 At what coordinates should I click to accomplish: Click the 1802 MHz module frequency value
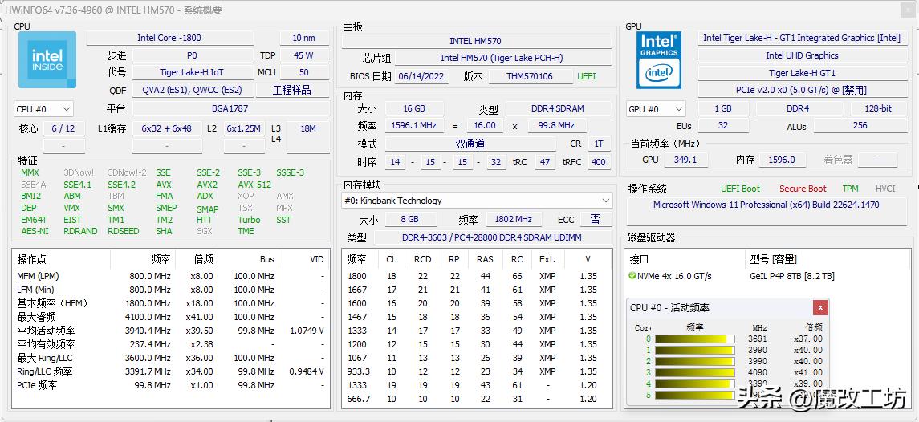tap(513, 219)
